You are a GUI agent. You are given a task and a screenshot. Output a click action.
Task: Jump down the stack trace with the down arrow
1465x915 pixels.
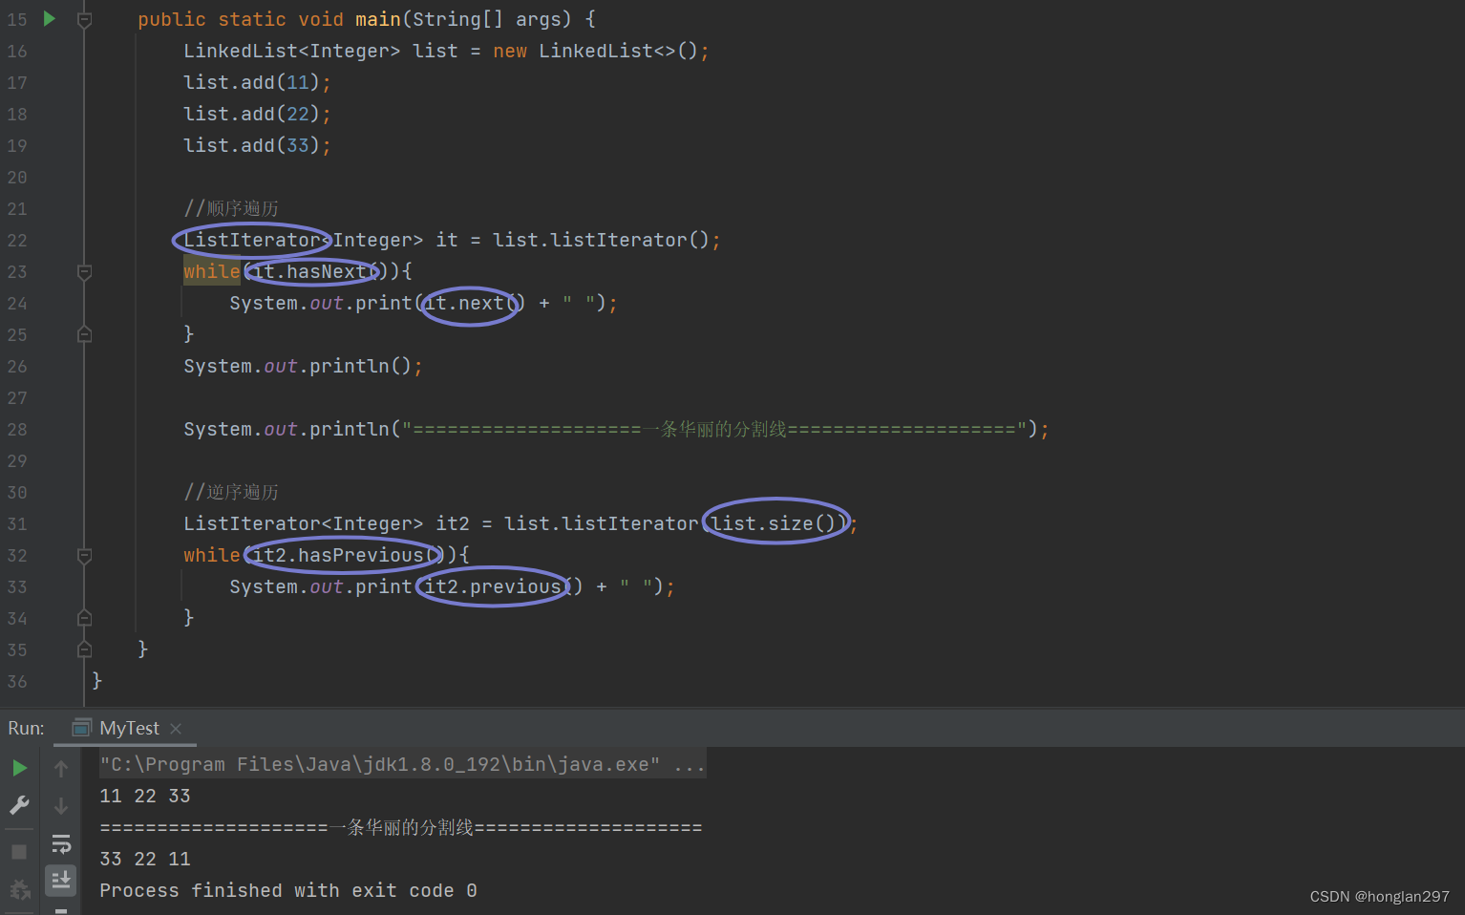click(61, 806)
